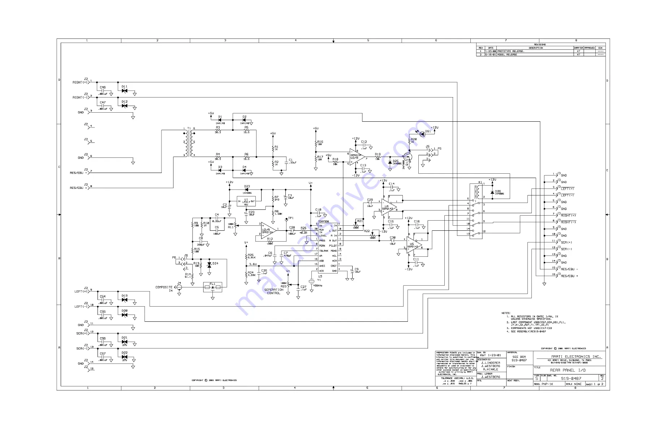The image size is (664, 429).
Task: Click note 'COMPONENTS NOT USED:C17-C22'
Action: point(531,328)
